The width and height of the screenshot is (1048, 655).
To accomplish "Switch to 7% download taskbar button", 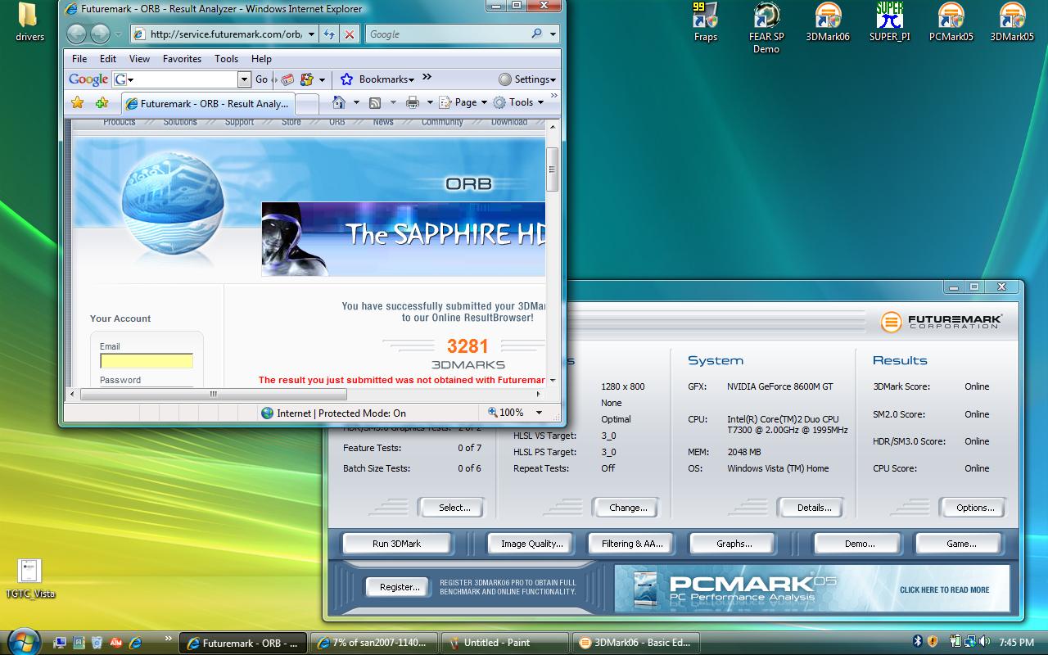I will click(x=374, y=643).
